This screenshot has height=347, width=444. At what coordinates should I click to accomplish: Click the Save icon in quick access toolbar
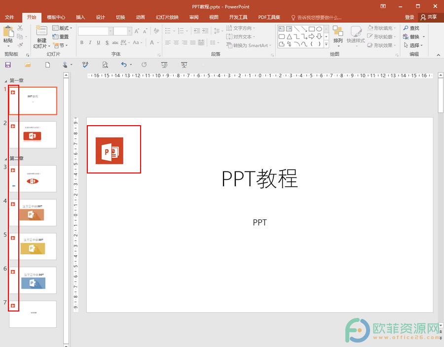click(x=8, y=65)
